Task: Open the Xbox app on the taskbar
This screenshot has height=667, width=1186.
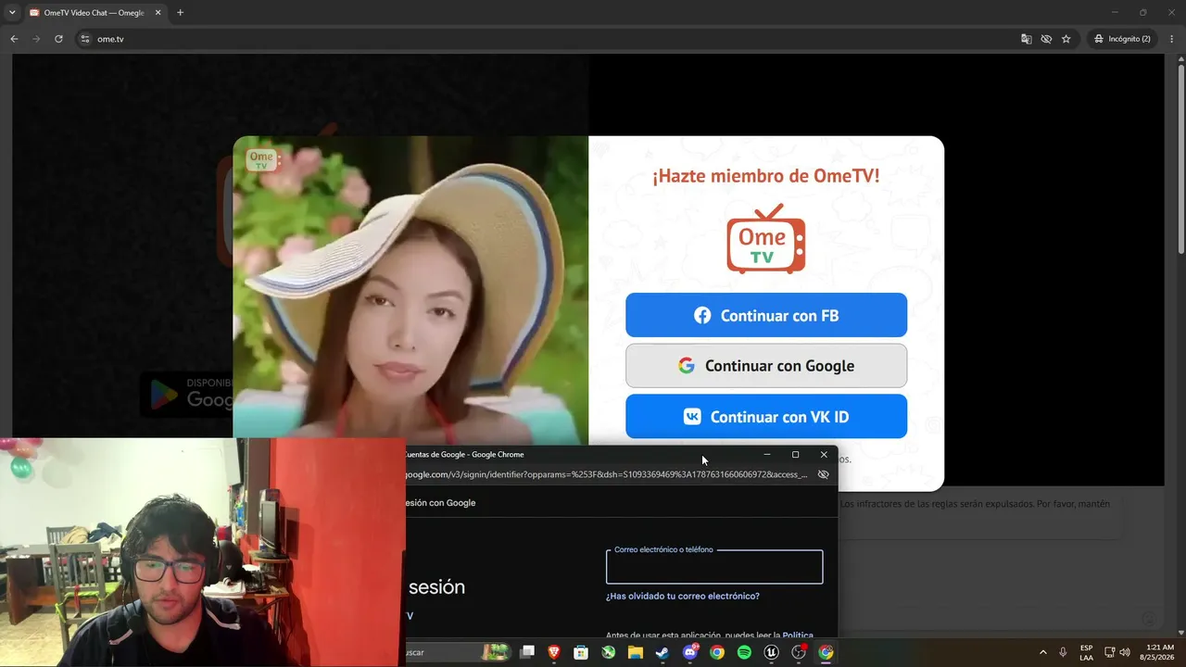Action: [x=608, y=652]
